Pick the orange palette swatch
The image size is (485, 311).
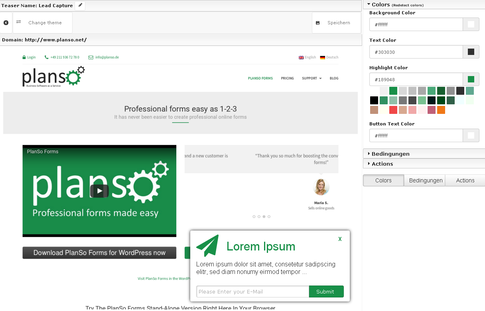tap(441, 110)
